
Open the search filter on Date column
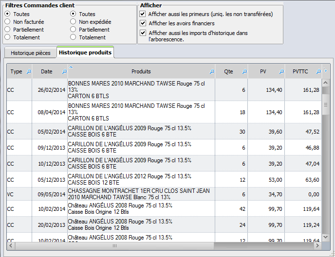coord(64,71)
